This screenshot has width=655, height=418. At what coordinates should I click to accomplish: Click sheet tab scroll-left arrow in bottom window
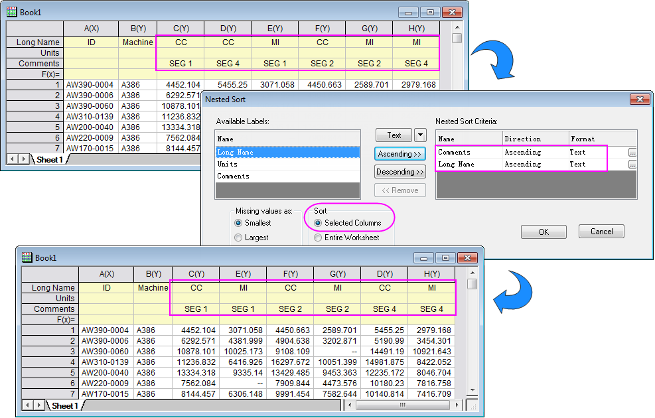click(28, 405)
